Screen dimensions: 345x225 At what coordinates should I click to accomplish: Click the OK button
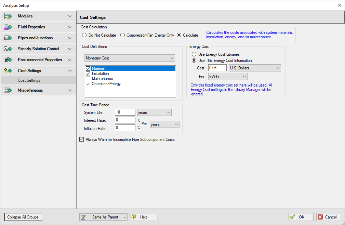[301, 217]
